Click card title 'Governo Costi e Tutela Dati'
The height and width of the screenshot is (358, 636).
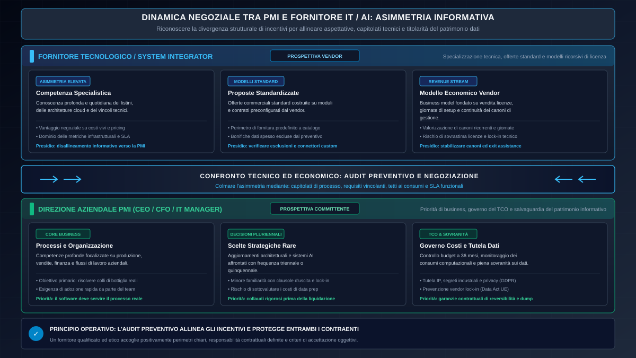[x=460, y=246]
